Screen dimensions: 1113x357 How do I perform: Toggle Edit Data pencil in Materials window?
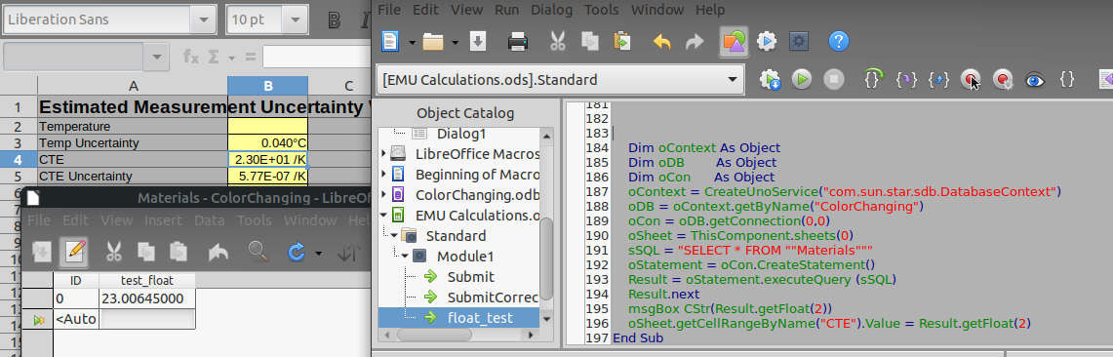coord(74,252)
